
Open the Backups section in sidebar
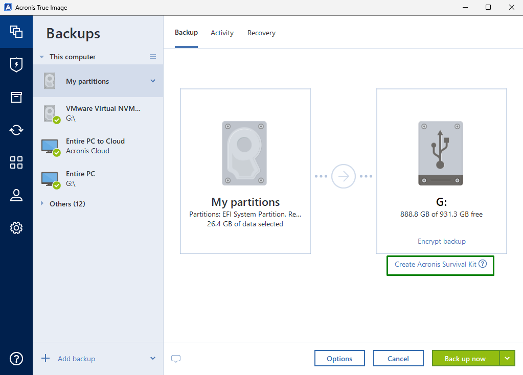pyautogui.click(x=16, y=32)
